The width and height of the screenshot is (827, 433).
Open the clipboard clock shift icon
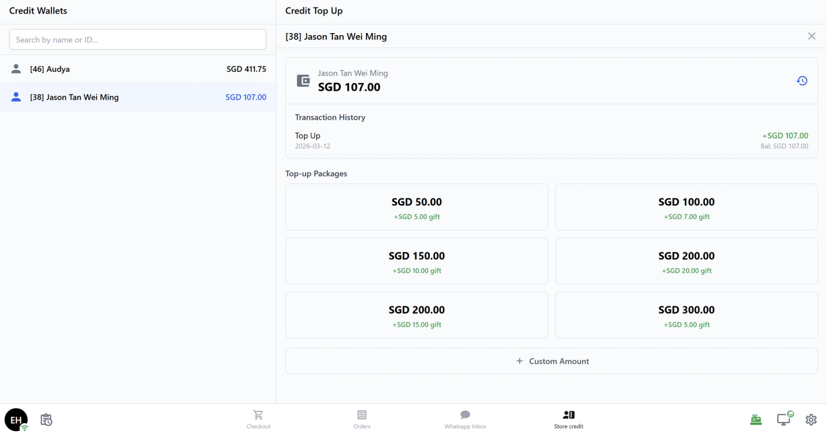click(47, 420)
